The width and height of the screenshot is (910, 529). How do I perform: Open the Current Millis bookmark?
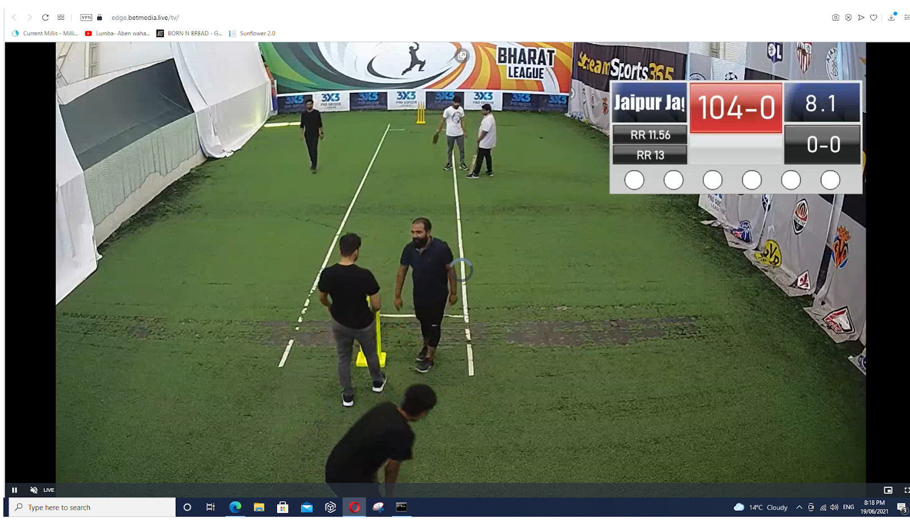(x=45, y=34)
